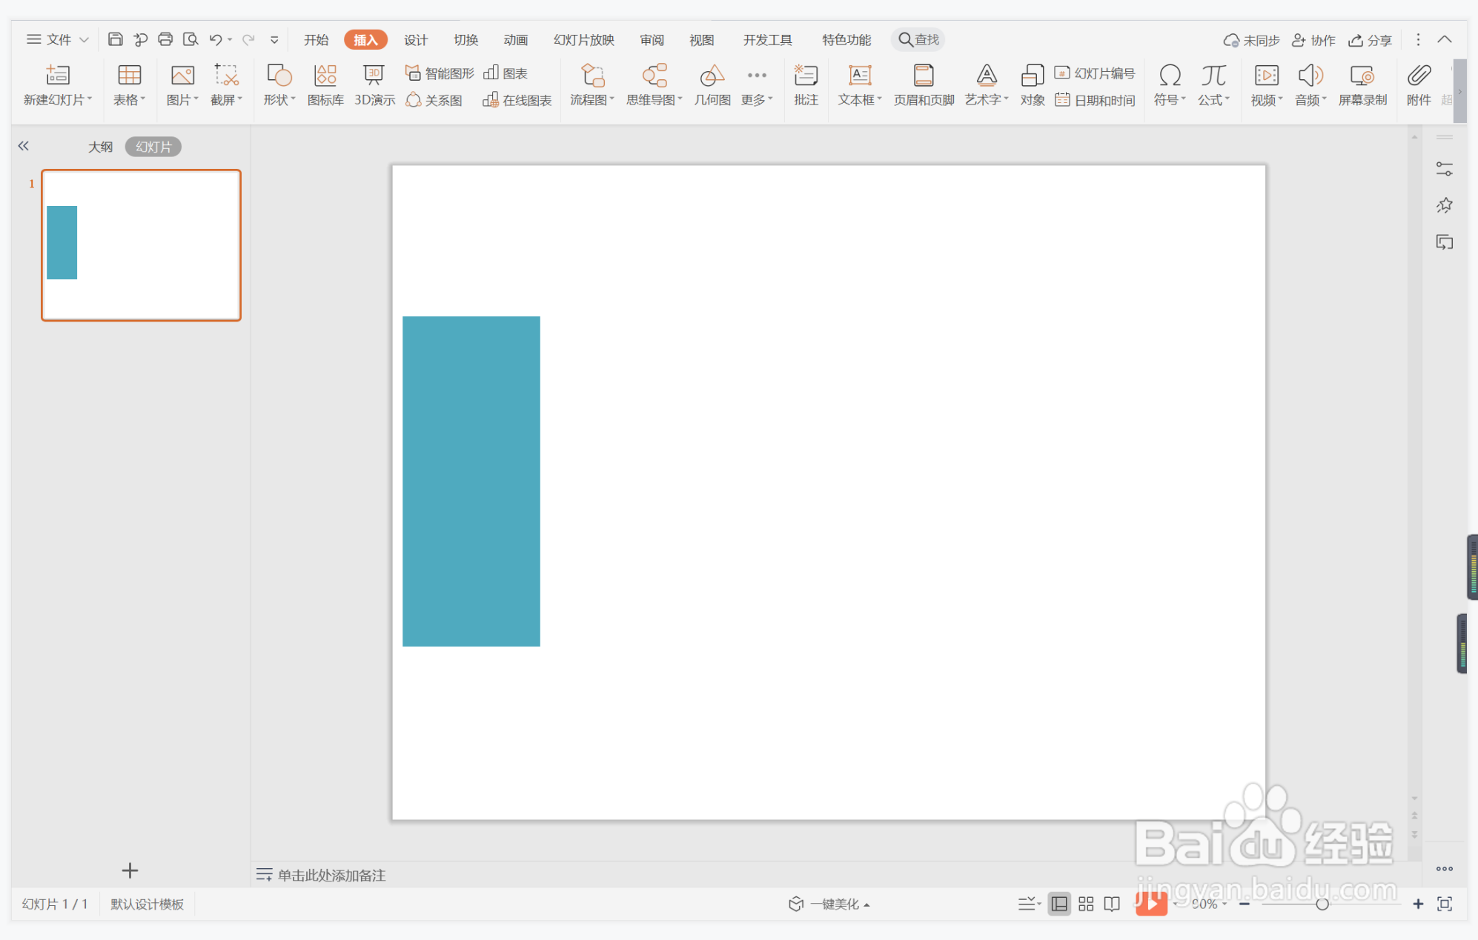Open the 文本框 text box dropdown

click(860, 99)
